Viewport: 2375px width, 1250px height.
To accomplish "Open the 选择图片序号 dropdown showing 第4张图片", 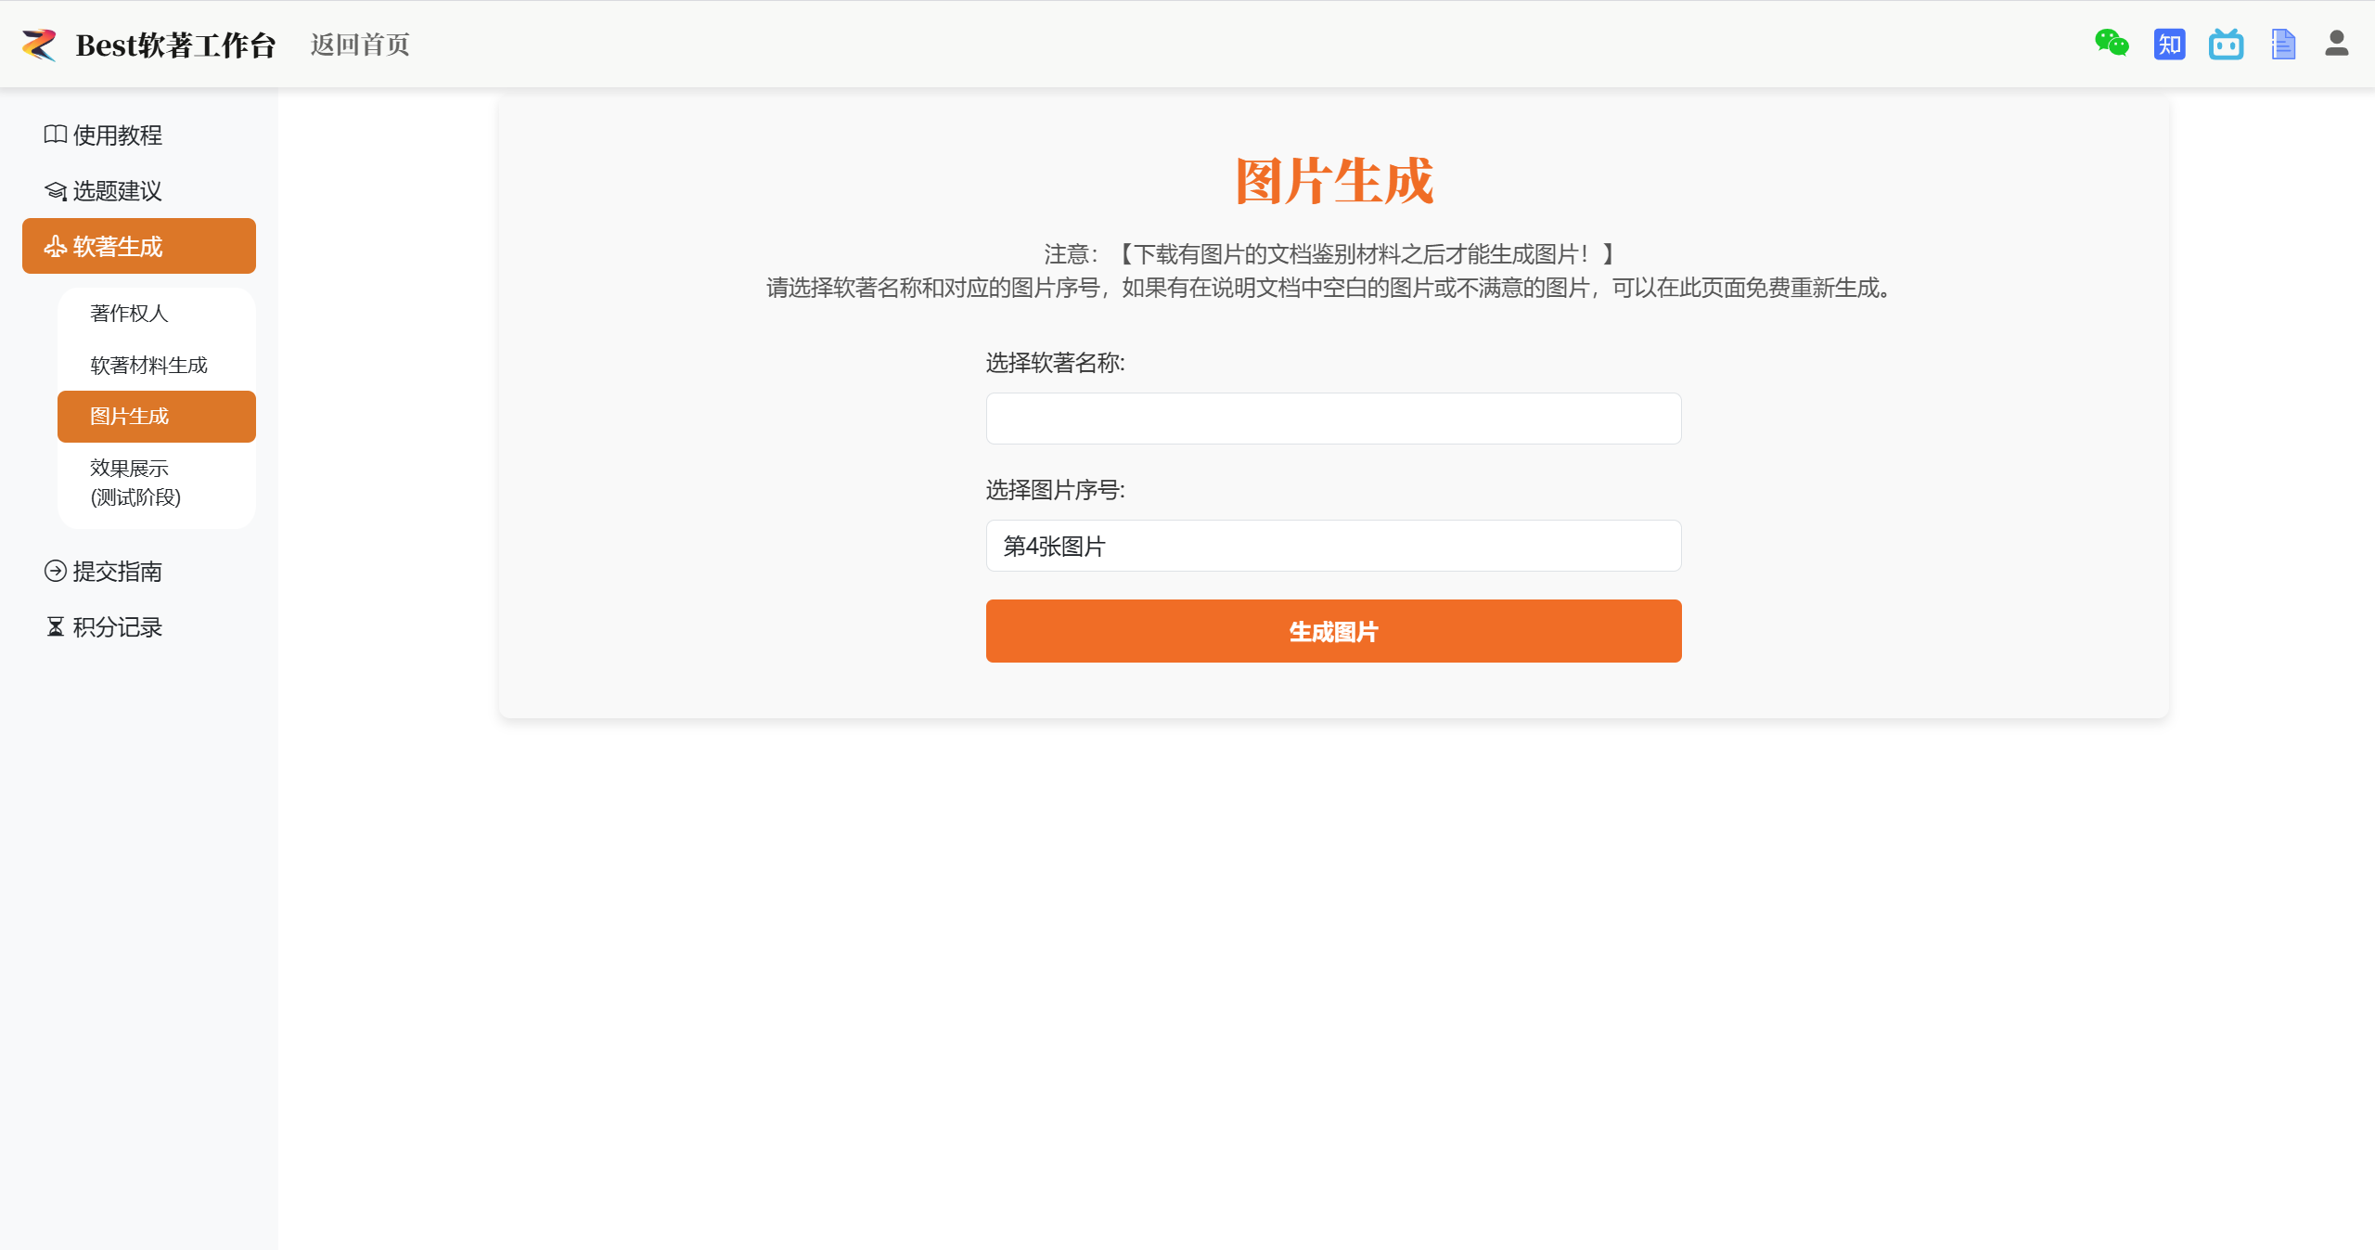I will 1333,546.
